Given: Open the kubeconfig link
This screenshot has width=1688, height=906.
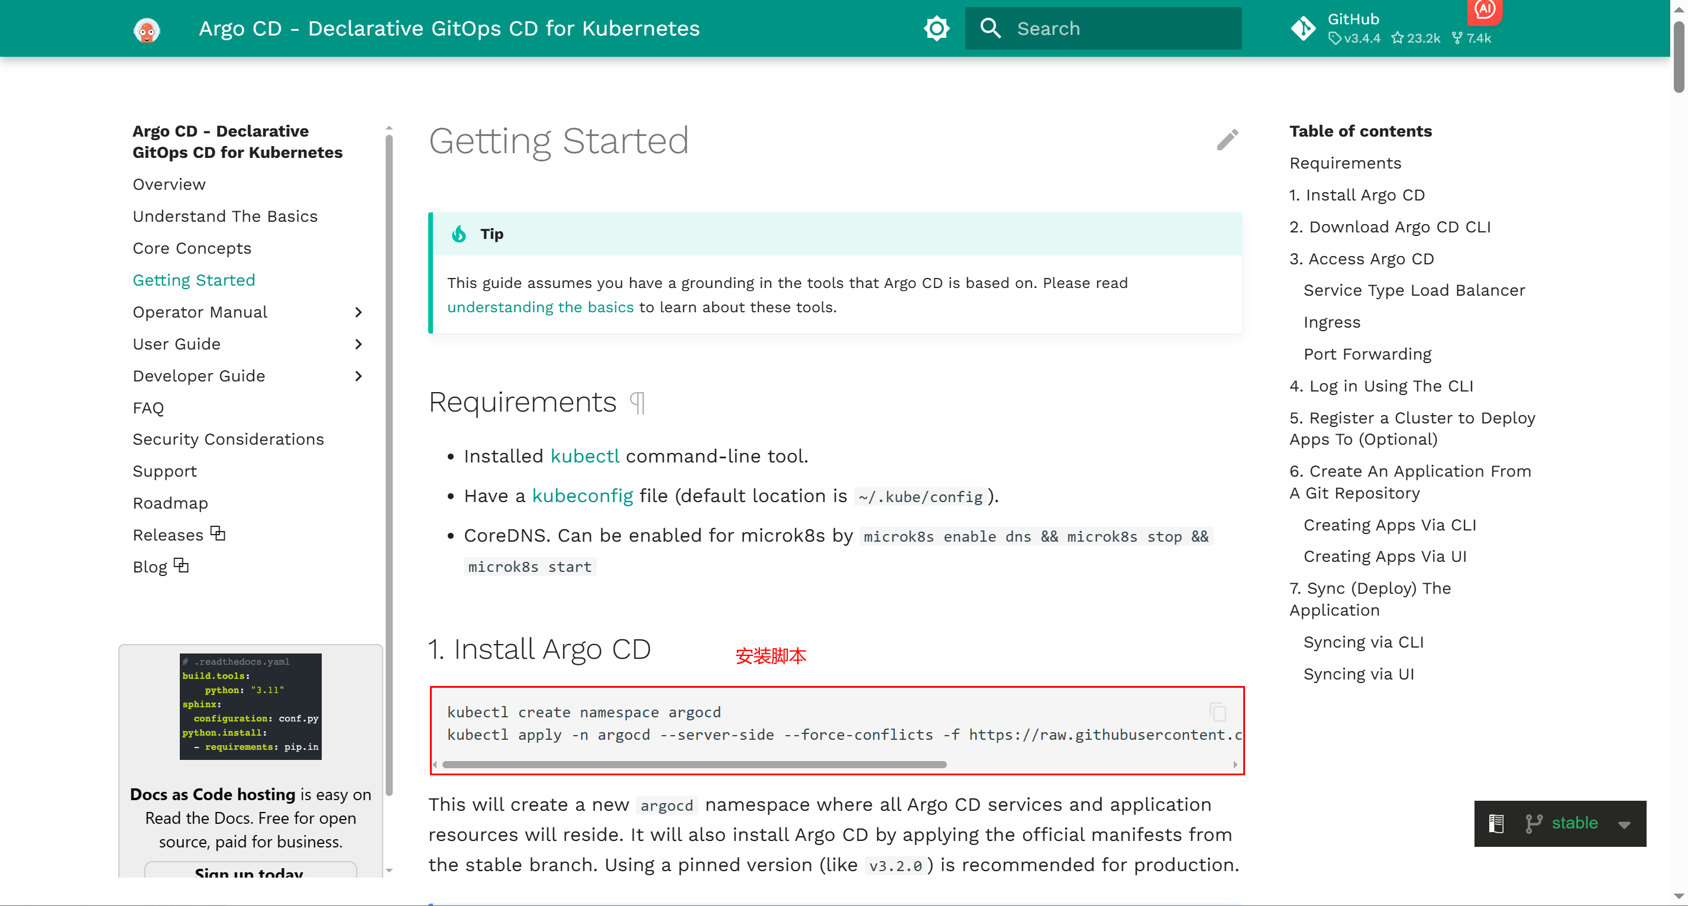Looking at the screenshot, I should 582,496.
